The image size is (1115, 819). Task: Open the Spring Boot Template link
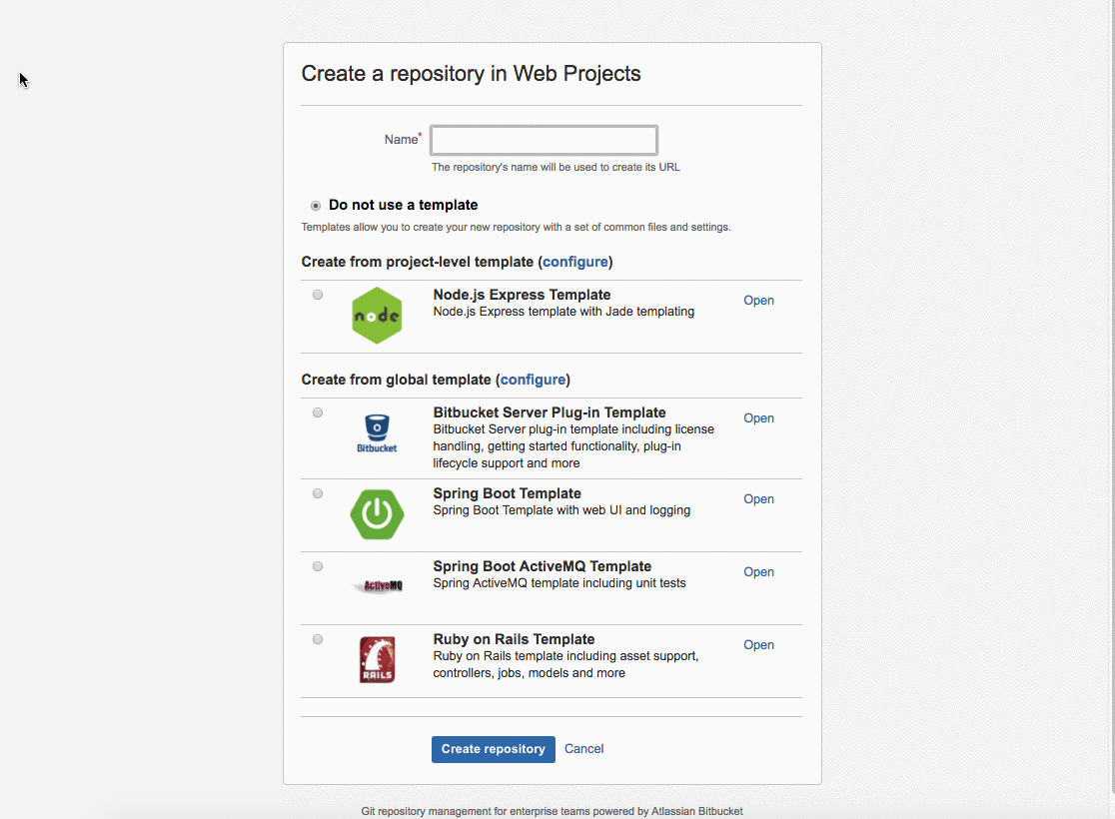758,499
